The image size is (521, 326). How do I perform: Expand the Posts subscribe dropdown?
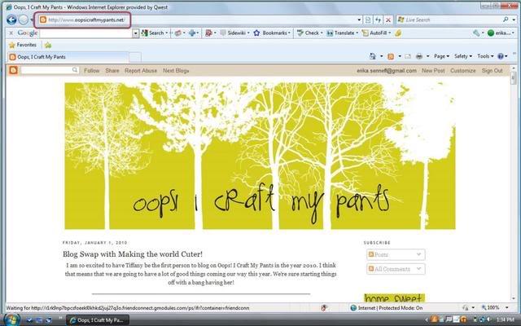pyautogui.click(x=396, y=254)
